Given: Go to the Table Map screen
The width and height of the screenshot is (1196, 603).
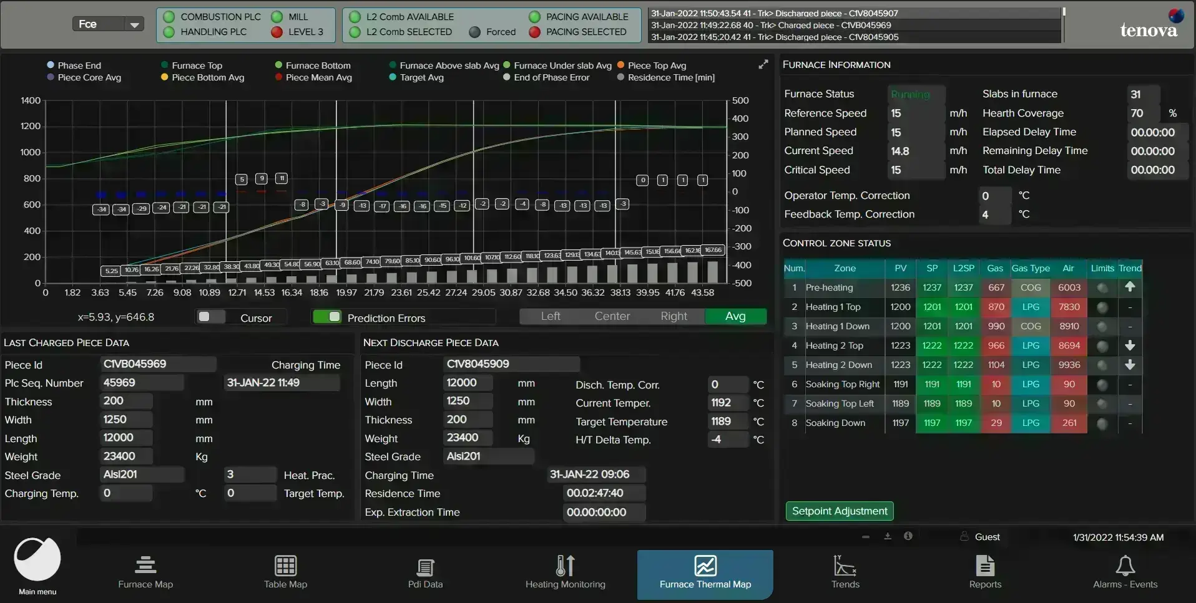Looking at the screenshot, I should pos(285,572).
